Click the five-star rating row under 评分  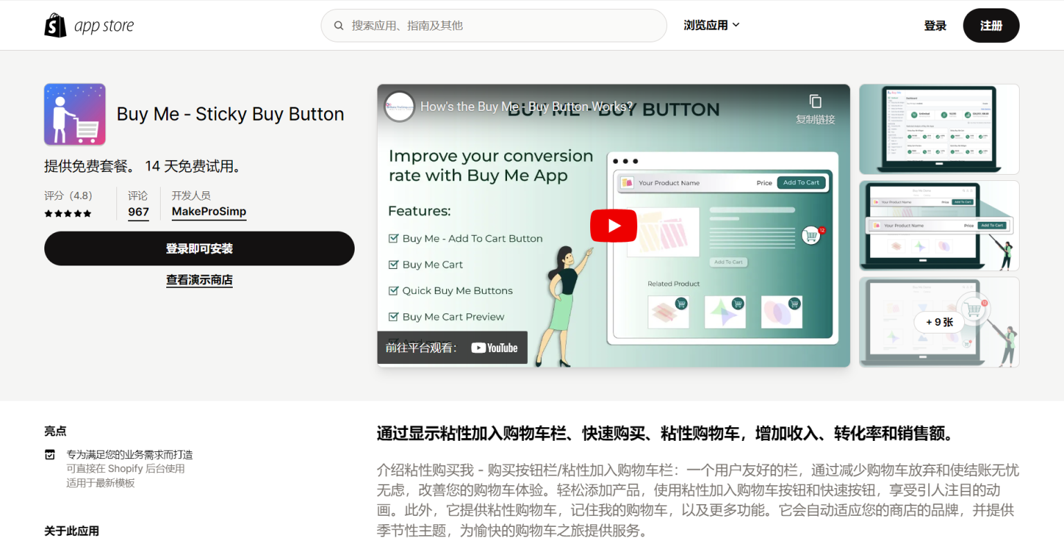[67, 213]
